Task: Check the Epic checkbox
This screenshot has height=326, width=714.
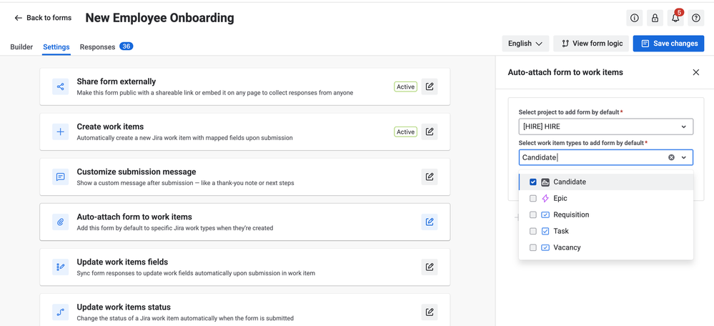Action: pos(532,199)
